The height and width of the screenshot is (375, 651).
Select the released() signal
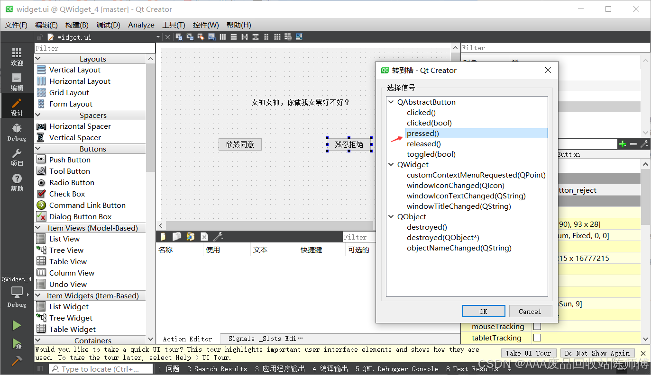pos(424,143)
